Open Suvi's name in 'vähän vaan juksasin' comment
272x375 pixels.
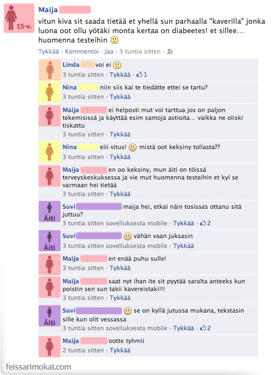pos(69,236)
